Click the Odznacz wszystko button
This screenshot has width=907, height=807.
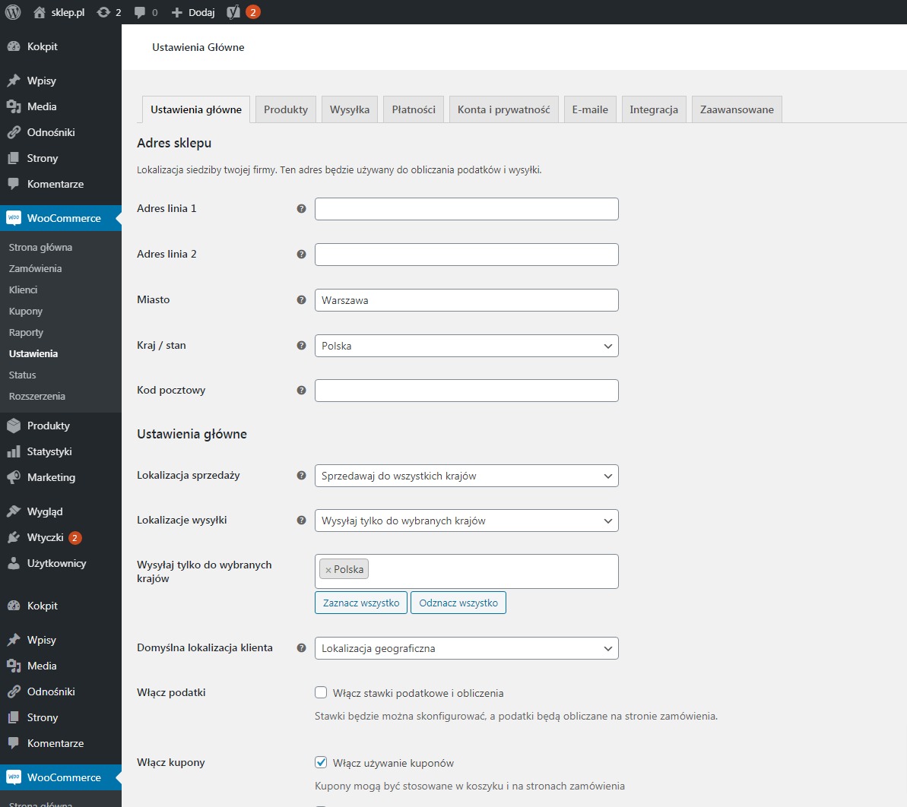coord(458,603)
